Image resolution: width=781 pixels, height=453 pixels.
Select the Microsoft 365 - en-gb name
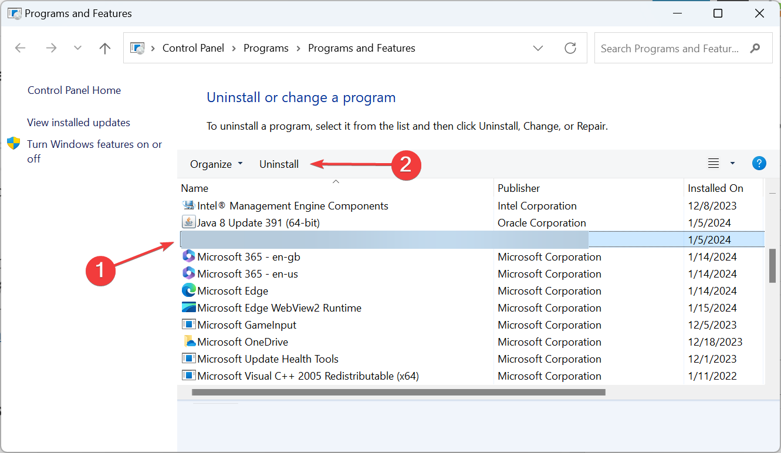pos(249,257)
